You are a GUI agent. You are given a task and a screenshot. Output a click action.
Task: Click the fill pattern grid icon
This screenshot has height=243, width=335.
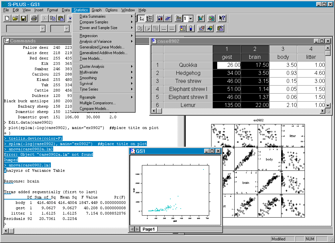(x=156, y=28)
